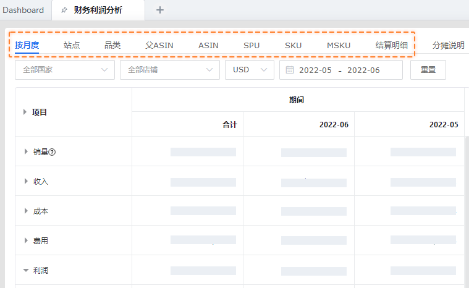The image size is (469, 288).
Task: Open the 全部店铺 store dropdown
Action: coord(170,70)
